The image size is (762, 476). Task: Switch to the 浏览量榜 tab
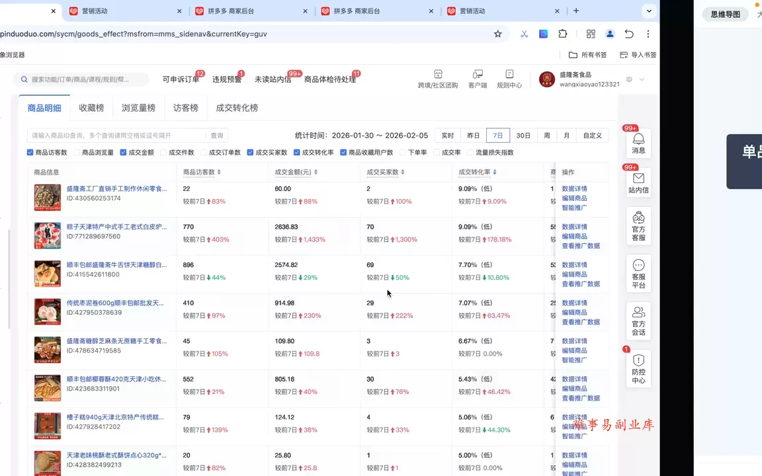[138, 108]
